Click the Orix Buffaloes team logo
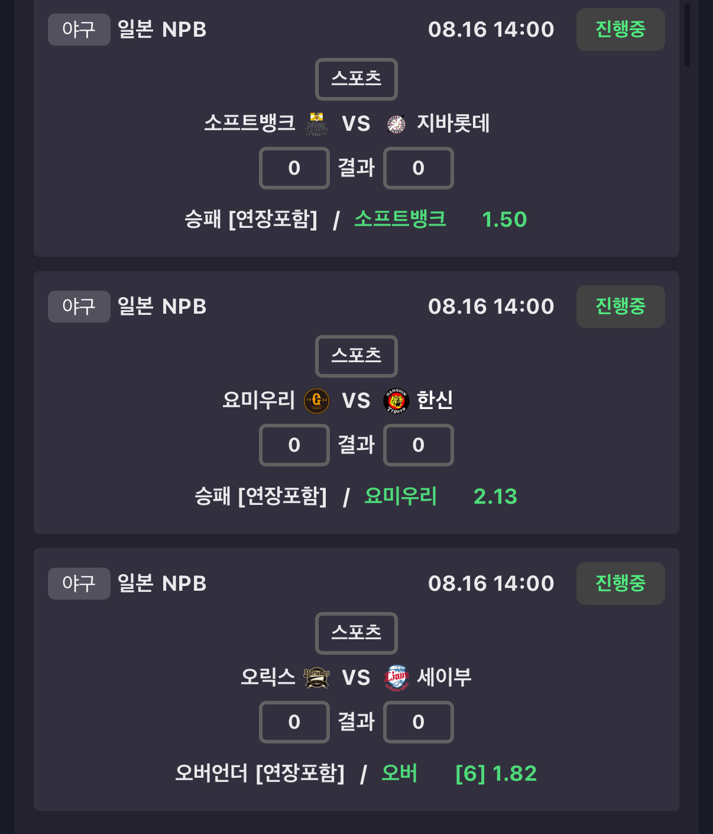Screen dimensions: 713x834 316,678
